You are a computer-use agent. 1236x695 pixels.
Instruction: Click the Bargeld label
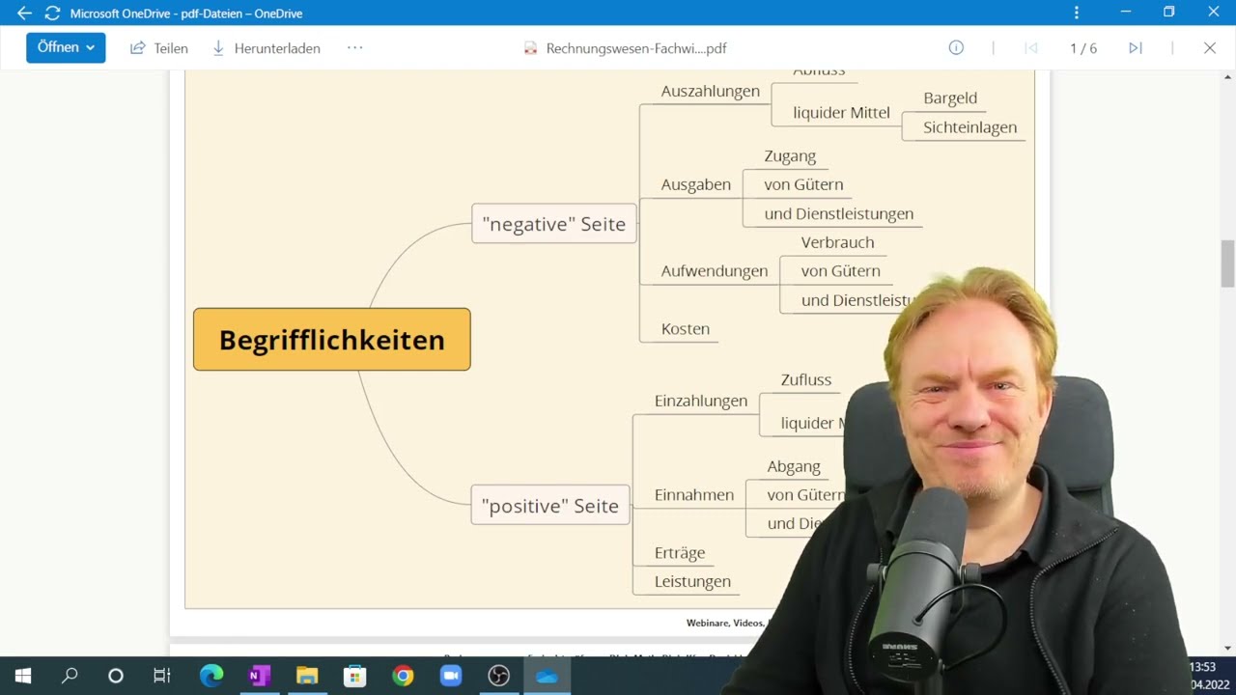950,98
